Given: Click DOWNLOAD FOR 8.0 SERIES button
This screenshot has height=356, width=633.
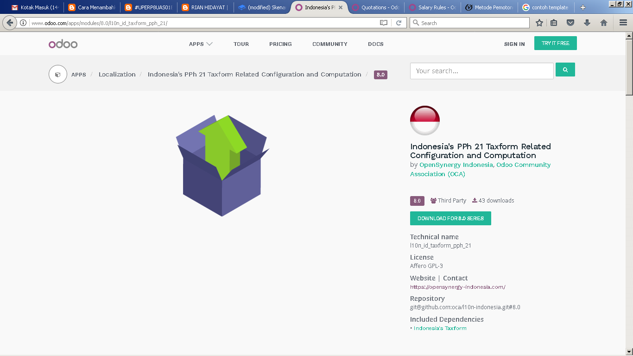Looking at the screenshot, I should coord(450,218).
